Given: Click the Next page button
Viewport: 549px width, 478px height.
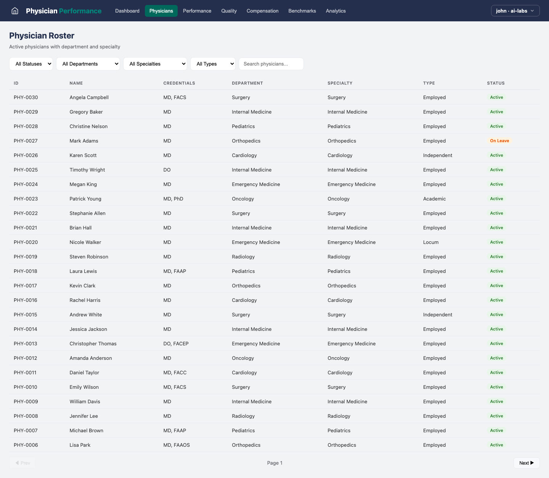Looking at the screenshot, I should [526, 463].
